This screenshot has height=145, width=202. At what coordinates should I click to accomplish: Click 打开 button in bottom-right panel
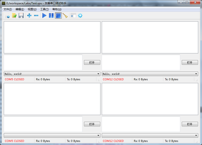(190, 124)
